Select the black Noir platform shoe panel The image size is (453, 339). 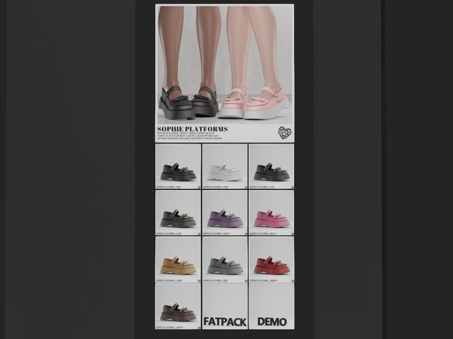coord(178,166)
